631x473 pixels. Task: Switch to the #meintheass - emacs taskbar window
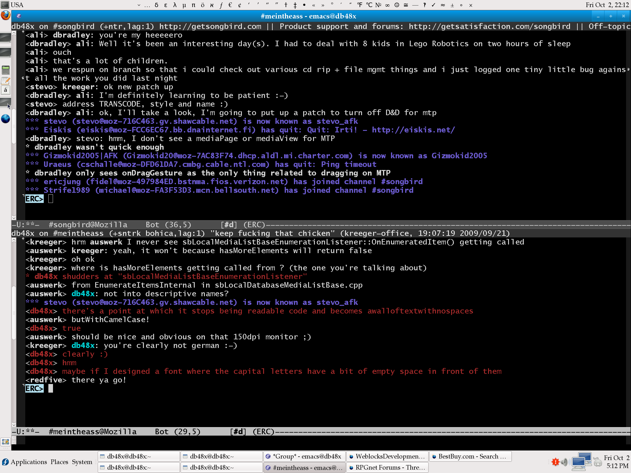point(304,467)
